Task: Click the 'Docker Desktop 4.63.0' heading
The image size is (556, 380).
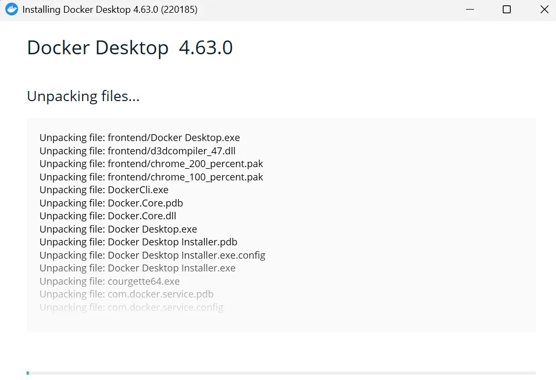Action: [x=130, y=48]
